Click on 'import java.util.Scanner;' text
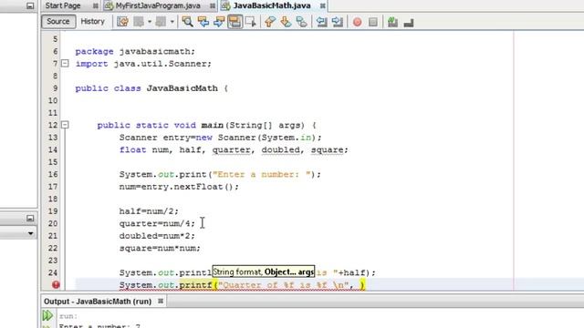584x328 pixels. coord(143,64)
